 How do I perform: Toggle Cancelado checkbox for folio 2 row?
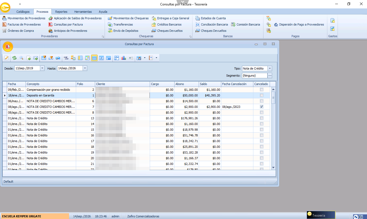click(262, 90)
